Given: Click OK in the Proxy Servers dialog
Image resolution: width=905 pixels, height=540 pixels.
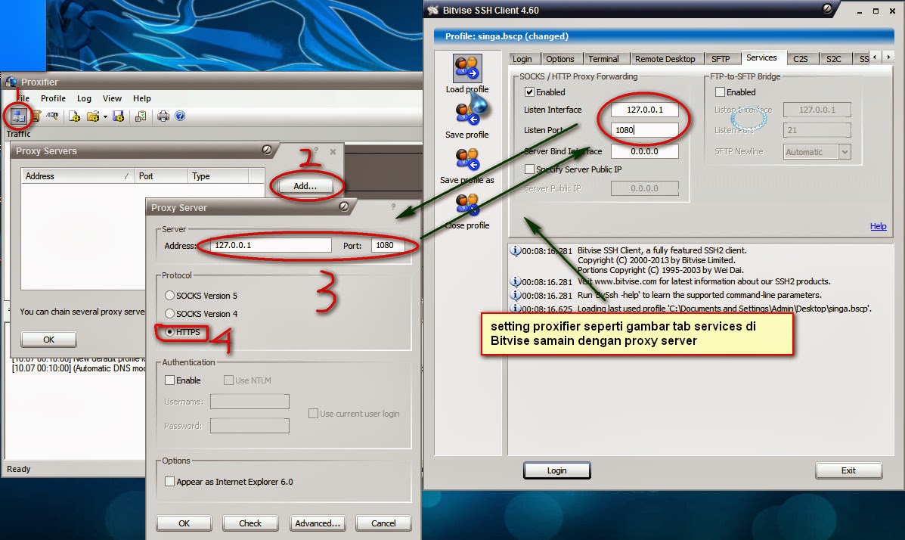Looking at the screenshot, I should coord(48,340).
